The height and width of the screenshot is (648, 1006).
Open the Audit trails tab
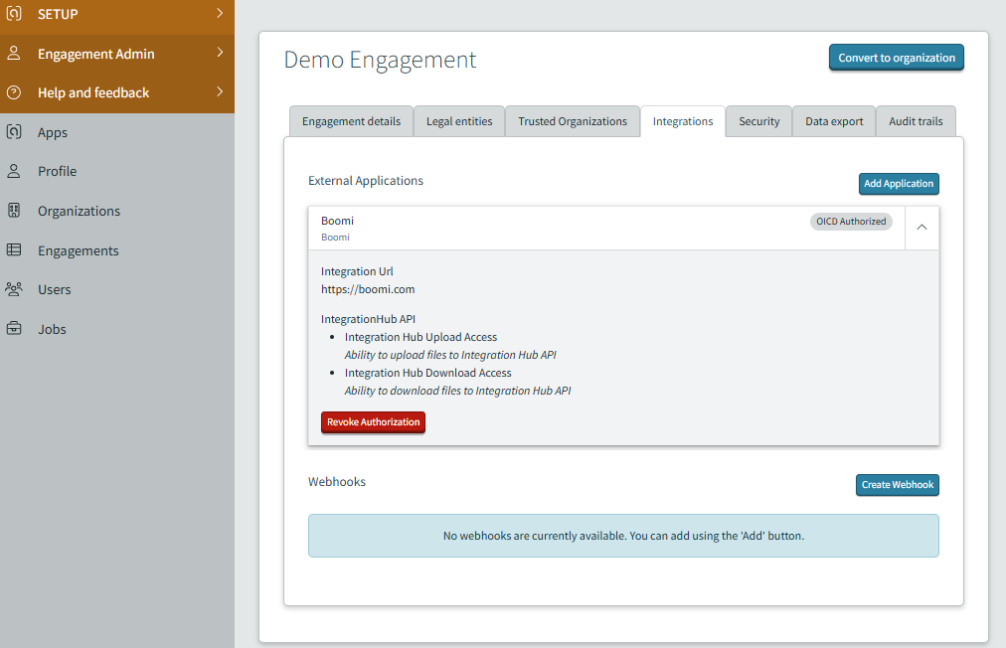tap(916, 121)
